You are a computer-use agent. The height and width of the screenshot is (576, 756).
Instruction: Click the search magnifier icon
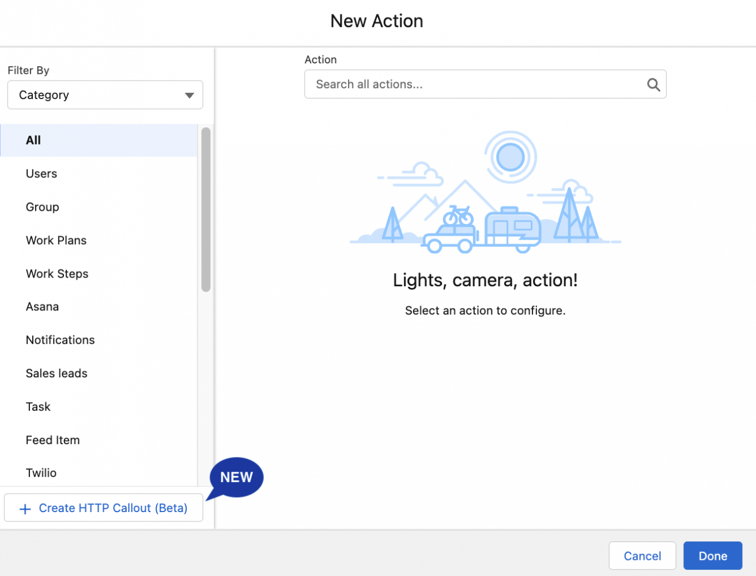[x=653, y=85]
